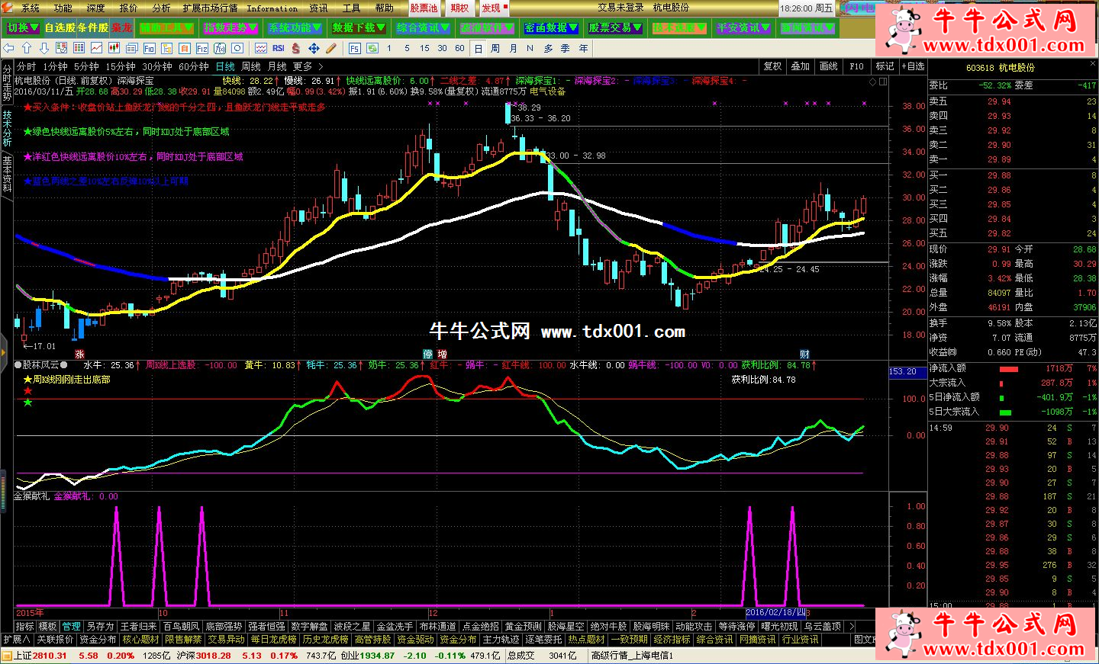Switch to 分时 chart period tab
The height and width of the screenshot is (664, 1099).
26,67
